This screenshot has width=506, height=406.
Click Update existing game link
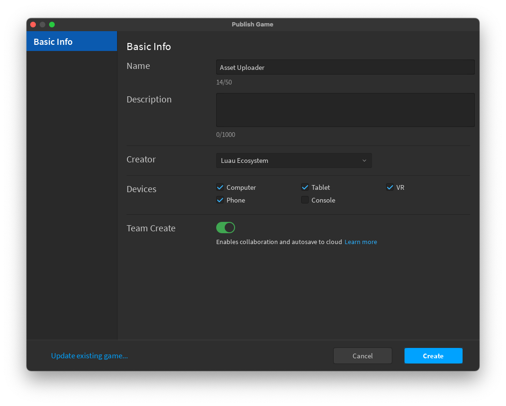[x=89, y=355]
